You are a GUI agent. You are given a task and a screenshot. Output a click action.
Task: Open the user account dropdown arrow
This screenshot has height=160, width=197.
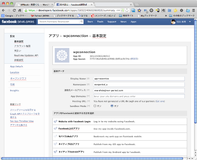(x=190, y=22)
